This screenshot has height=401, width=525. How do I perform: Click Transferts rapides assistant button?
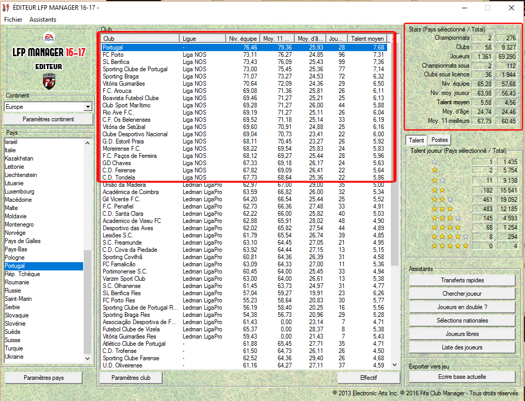[x=462, y=280]
